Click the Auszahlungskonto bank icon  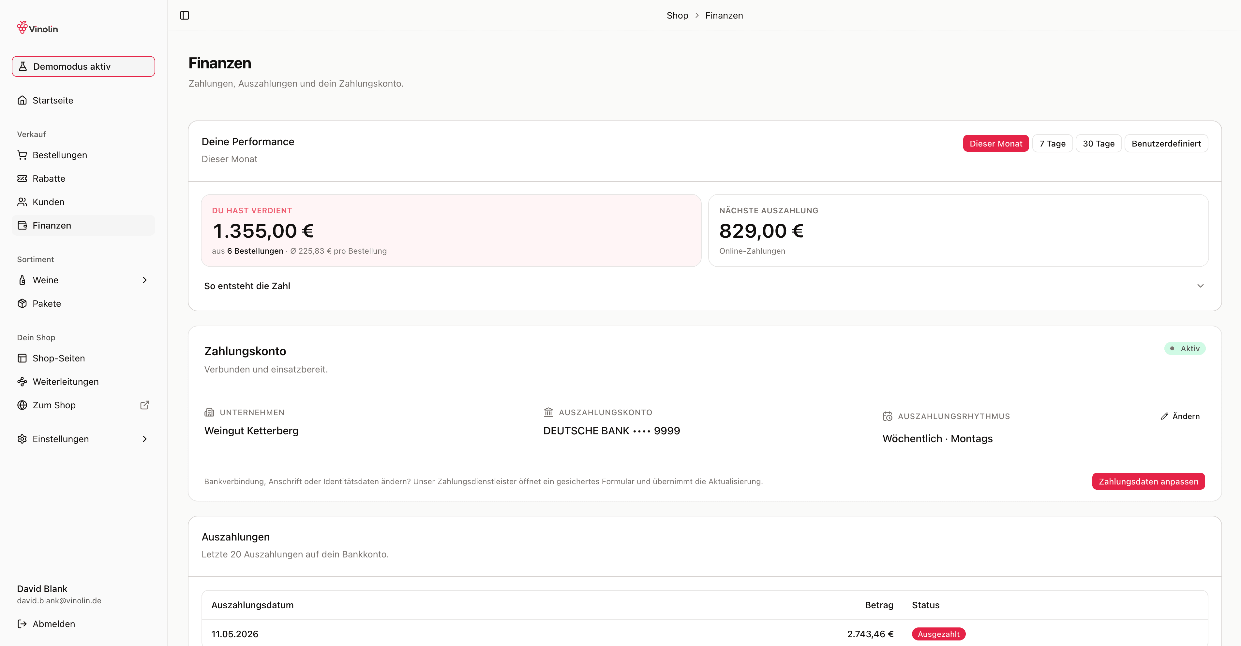548,412
